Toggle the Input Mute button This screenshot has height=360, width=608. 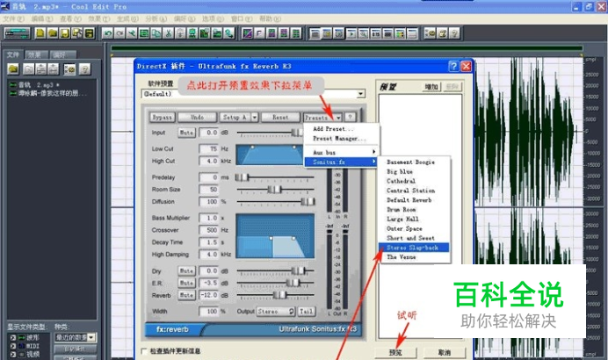click(x=186, y=133)
